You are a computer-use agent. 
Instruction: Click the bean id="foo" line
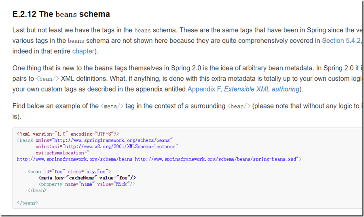[70, 171]
